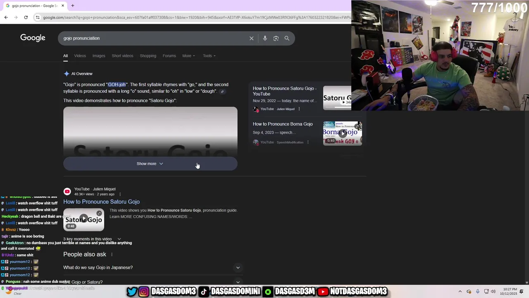
Task: Play the Borna Gojo 0:40 video thumbnail
Action: 343,133
